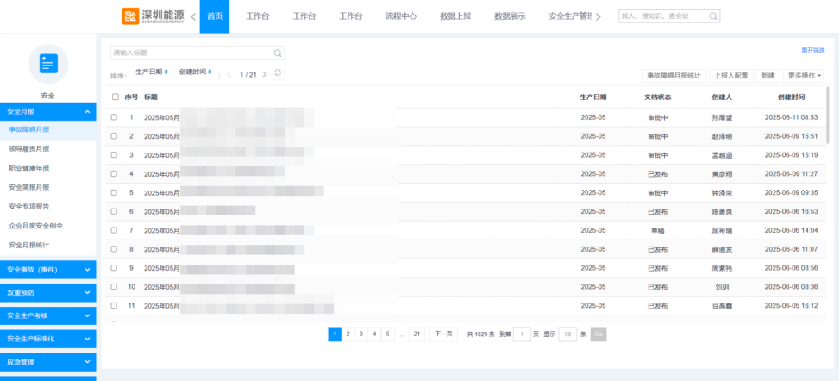
Task: Click the blue document icon above 安全
Action: click(47, 63)
